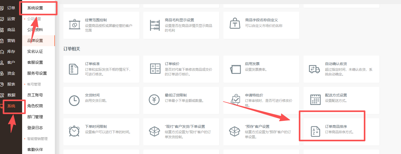
Task: Click the 订单商品排序 A-Z sort icon
Action: click(x=316, y=131)
